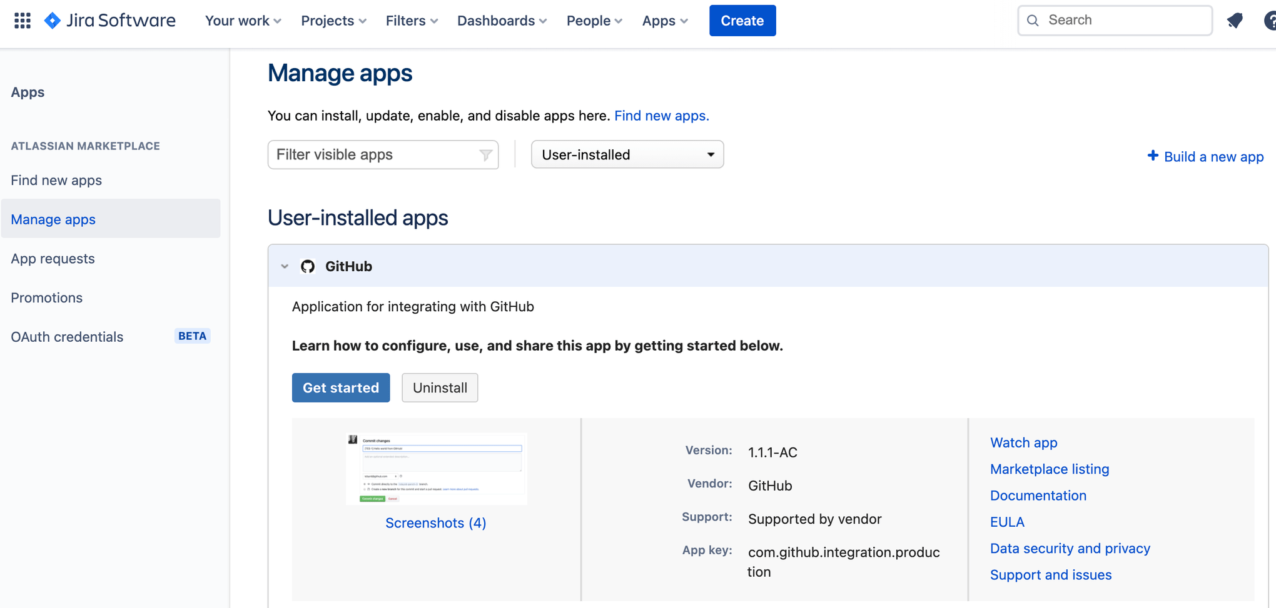Image resolution: width=1276 pixels, height=608 pixels.
Task: Open the Screenshots thumbnail preview
Action: 436,469
